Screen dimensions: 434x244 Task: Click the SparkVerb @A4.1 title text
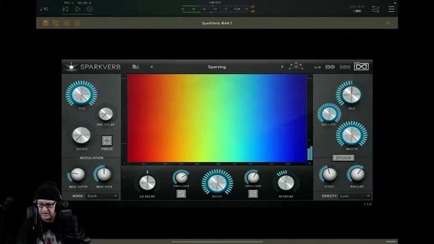tap(217, 23)
